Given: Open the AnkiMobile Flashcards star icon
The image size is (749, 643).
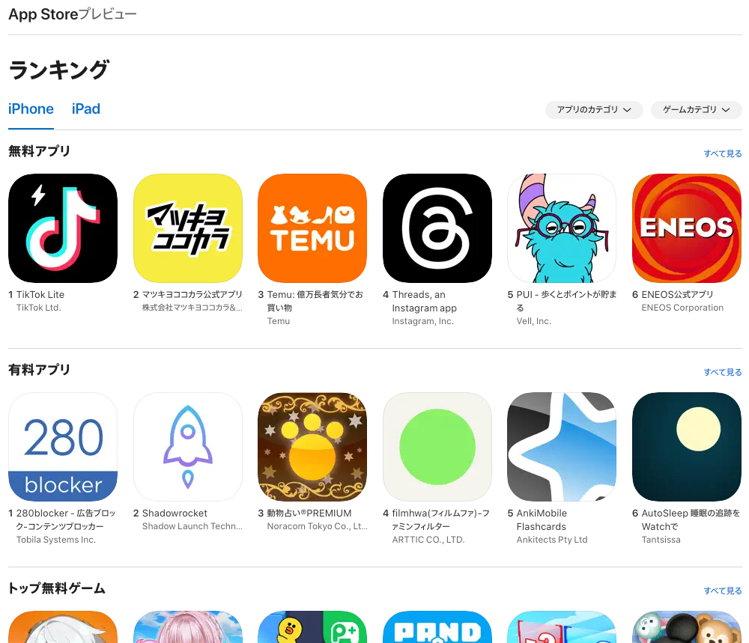Looking at the screenshot, I should 562,447.
